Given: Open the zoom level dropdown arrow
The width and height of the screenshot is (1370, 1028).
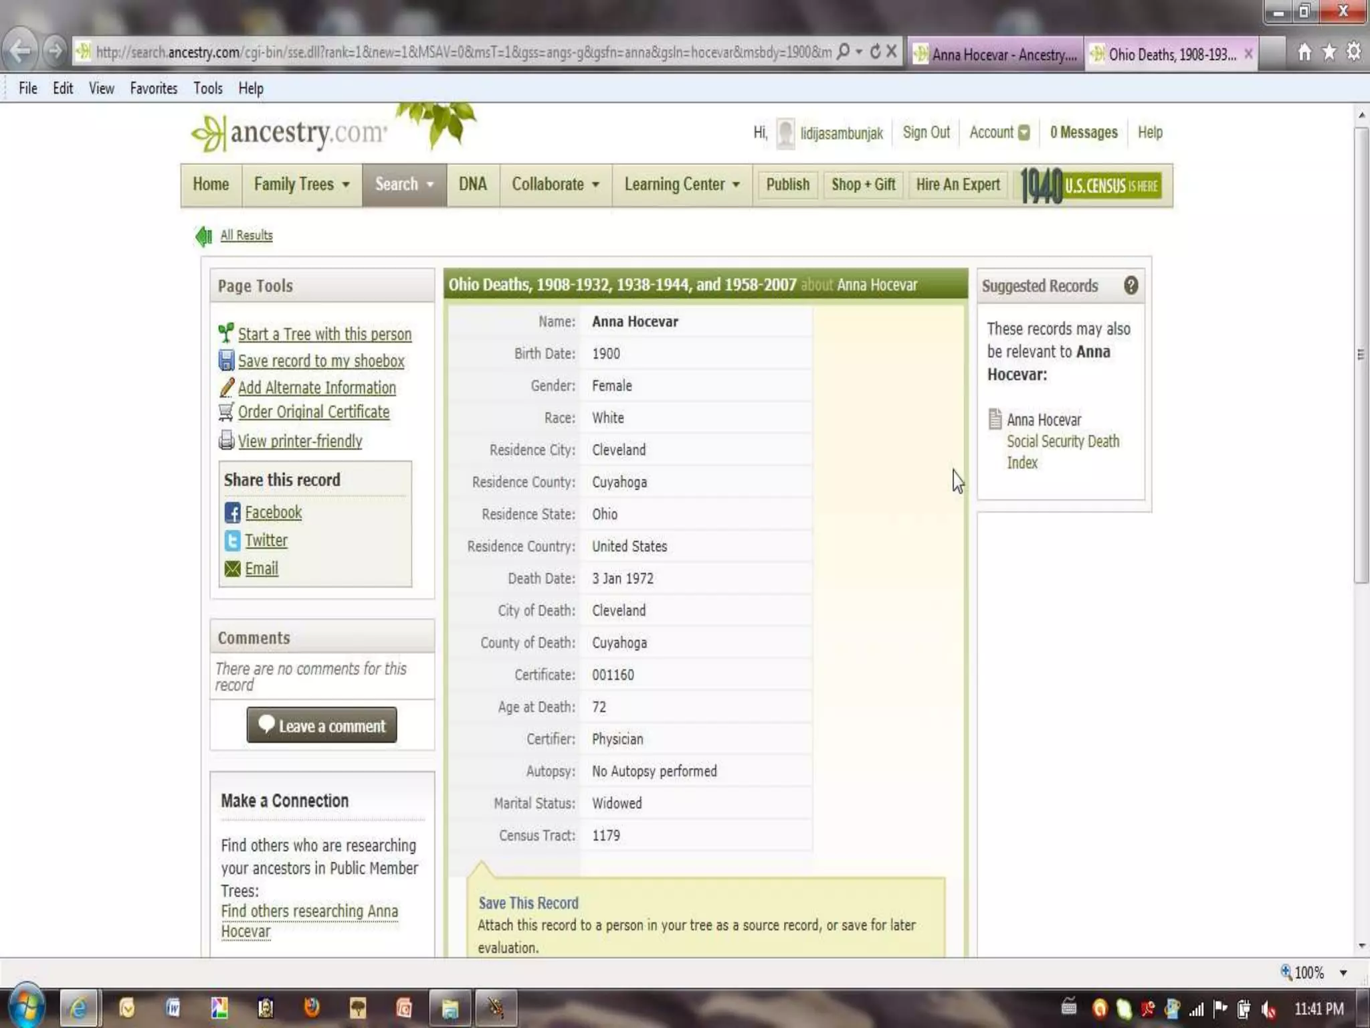Looking at the screenshot, I should click(1343, 972).
